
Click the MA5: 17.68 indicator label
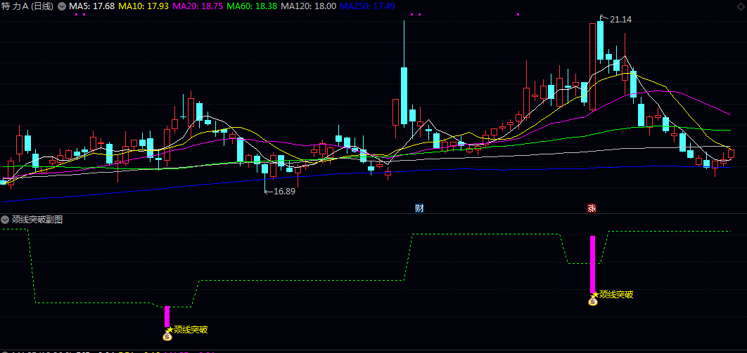91,6
